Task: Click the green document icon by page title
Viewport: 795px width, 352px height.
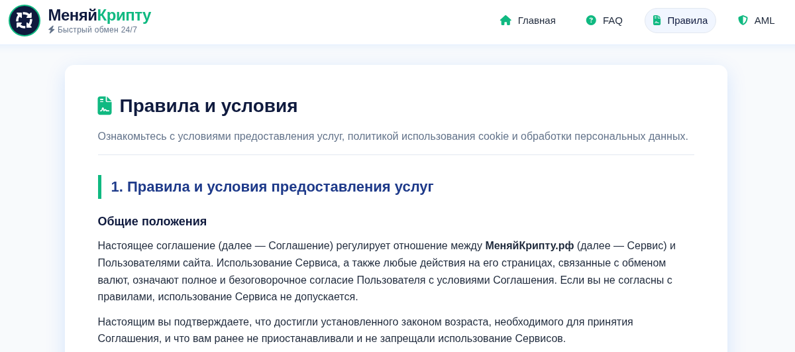Action: pos(105,105)
